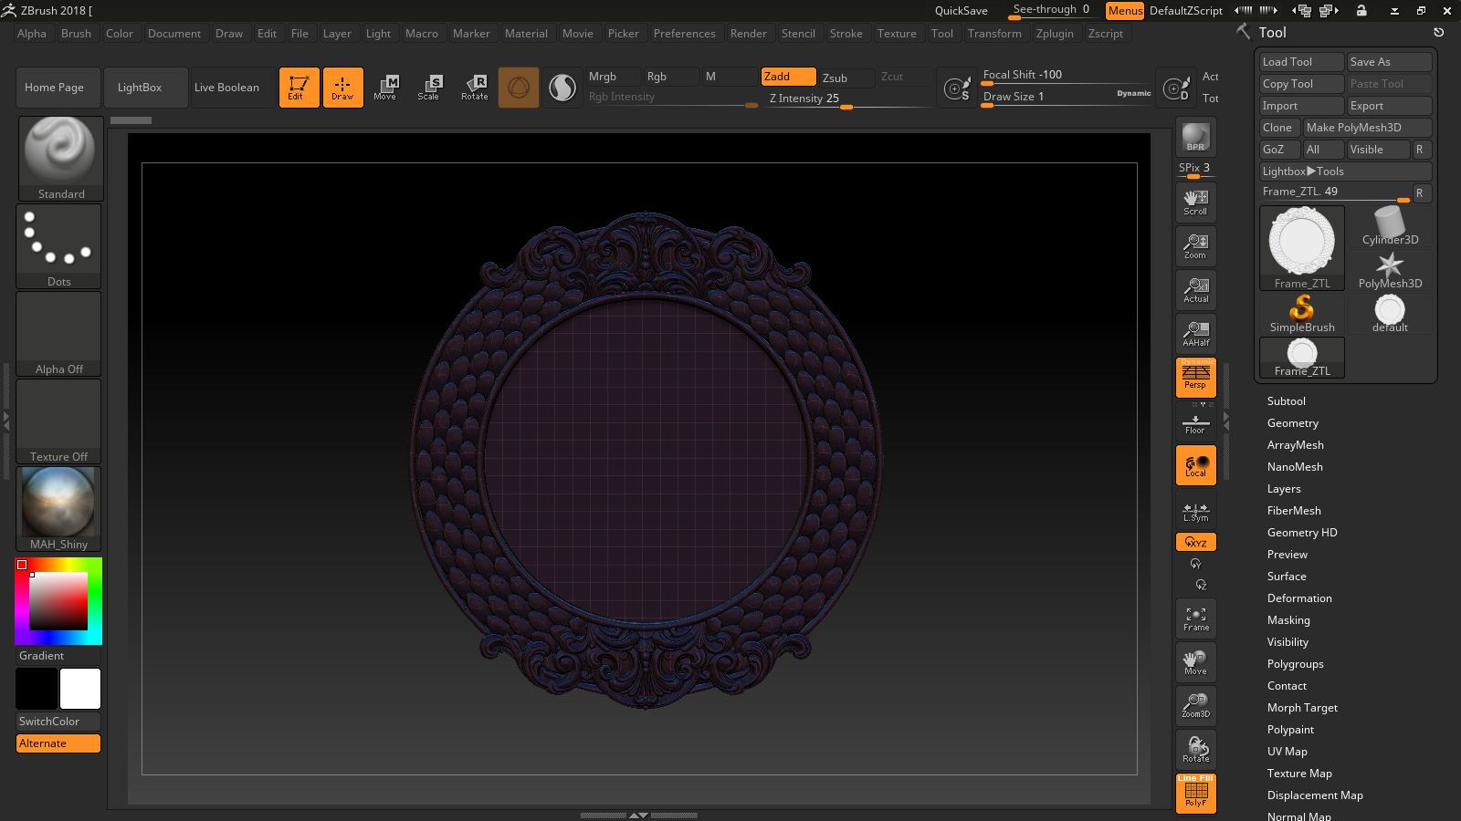Click the LightBox button
Screen dimensions: 1461x821
(140, 88)
